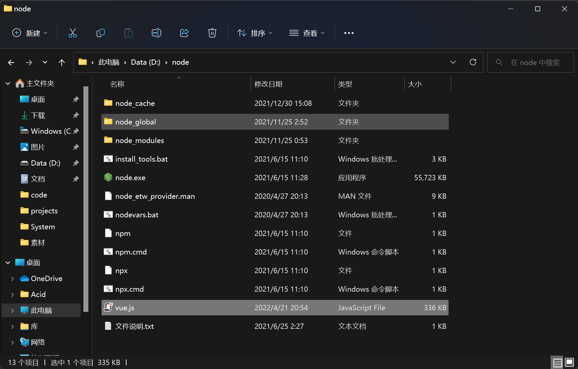Image resolution: width=578 pixels, height=369 pixels.
Task: Unpin the Downloads quick access item
Action: [x=76, y=115]
